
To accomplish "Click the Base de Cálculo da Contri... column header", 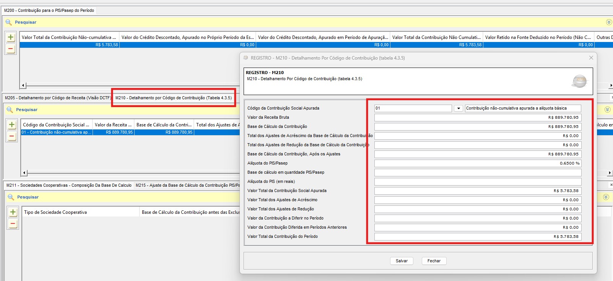I will [164, 124].
